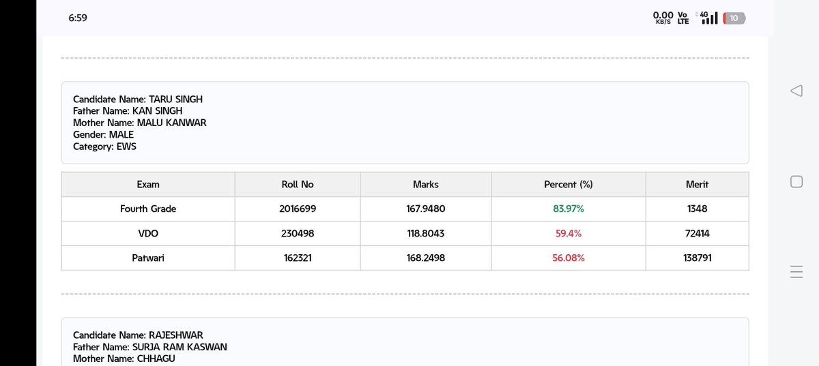This screenshot has width=819, height=366.
Task: Click the Exam column header
Action: (148, 185)
